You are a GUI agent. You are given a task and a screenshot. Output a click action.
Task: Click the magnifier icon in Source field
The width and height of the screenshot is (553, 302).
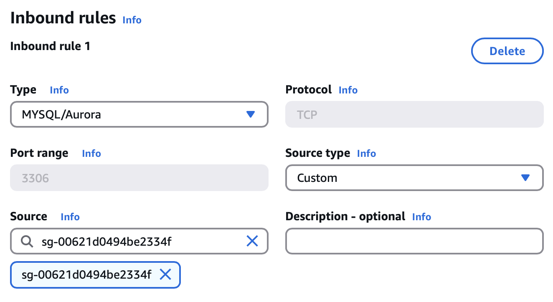click(x=27, y=241)
